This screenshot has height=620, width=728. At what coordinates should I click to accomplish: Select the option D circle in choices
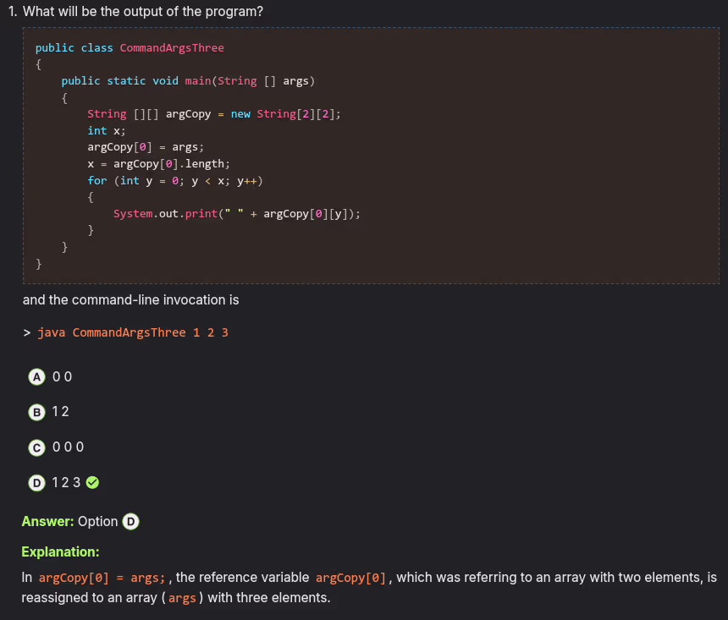(36, 482)
